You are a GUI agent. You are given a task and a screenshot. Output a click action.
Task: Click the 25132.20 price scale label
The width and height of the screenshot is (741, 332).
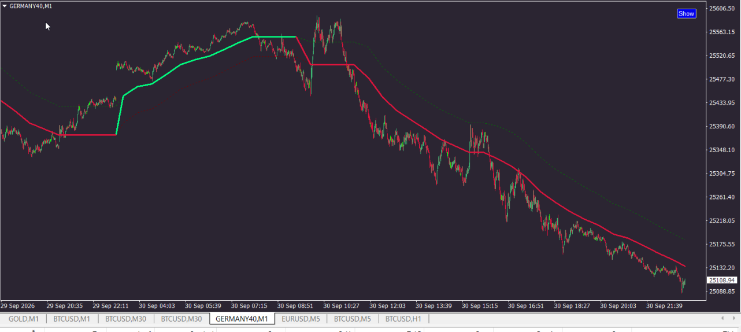721,268
